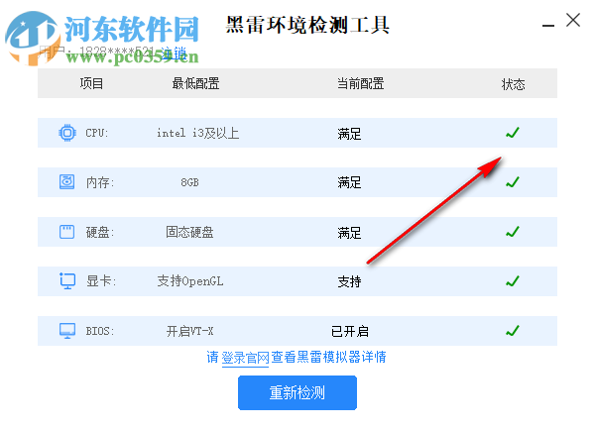Select the 当前配置 column header
This screenshot has height=430, width=595.
[361, 83]
